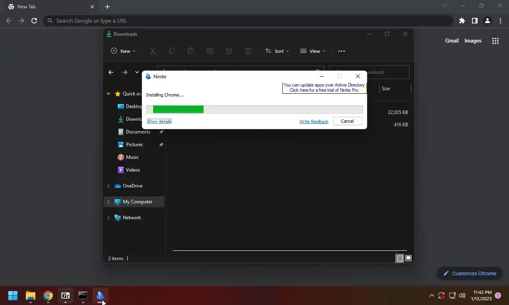This screenshot has height=305, width=509.
Task: Open See more options in Explorer toolbar
Action: 342,51
